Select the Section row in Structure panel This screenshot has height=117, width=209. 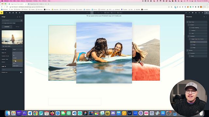(x=197, y=50)
